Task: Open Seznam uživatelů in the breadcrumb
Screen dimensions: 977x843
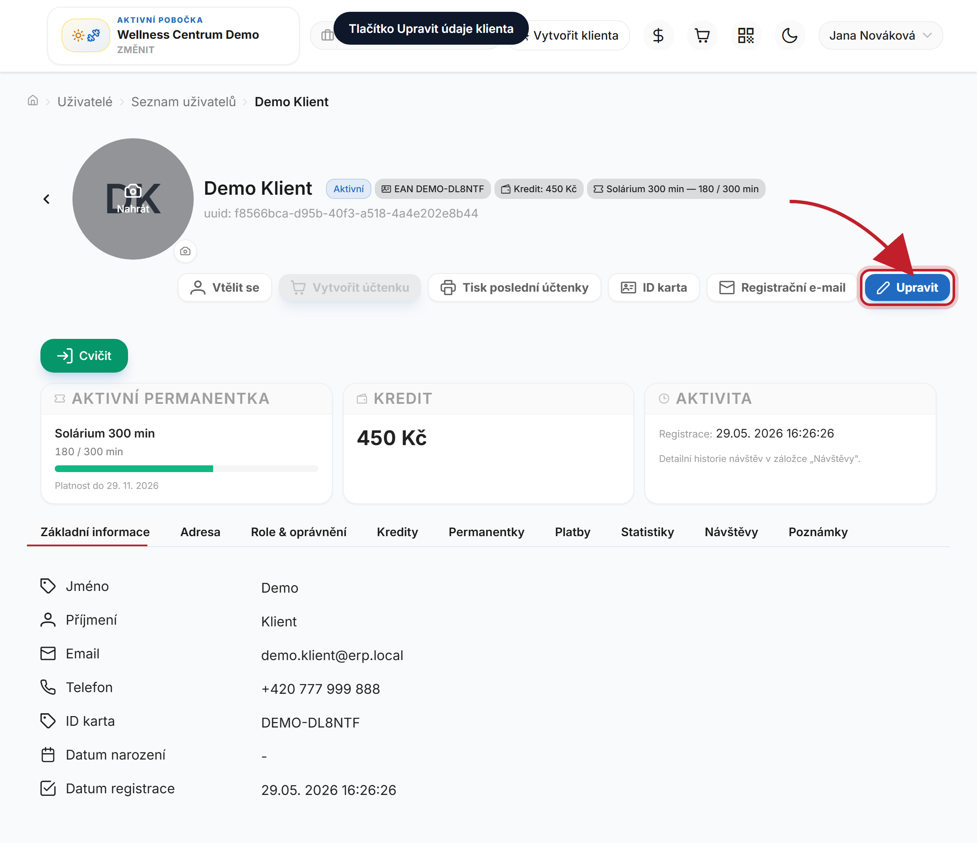Action: [184, 102]
